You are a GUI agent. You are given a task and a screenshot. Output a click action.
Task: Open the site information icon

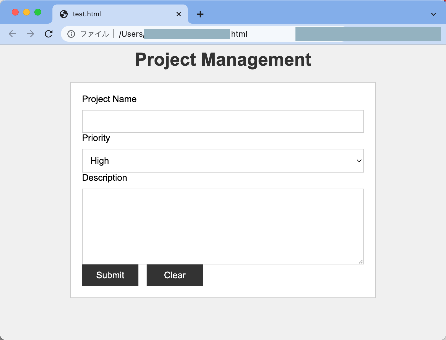tap(71, 34)
